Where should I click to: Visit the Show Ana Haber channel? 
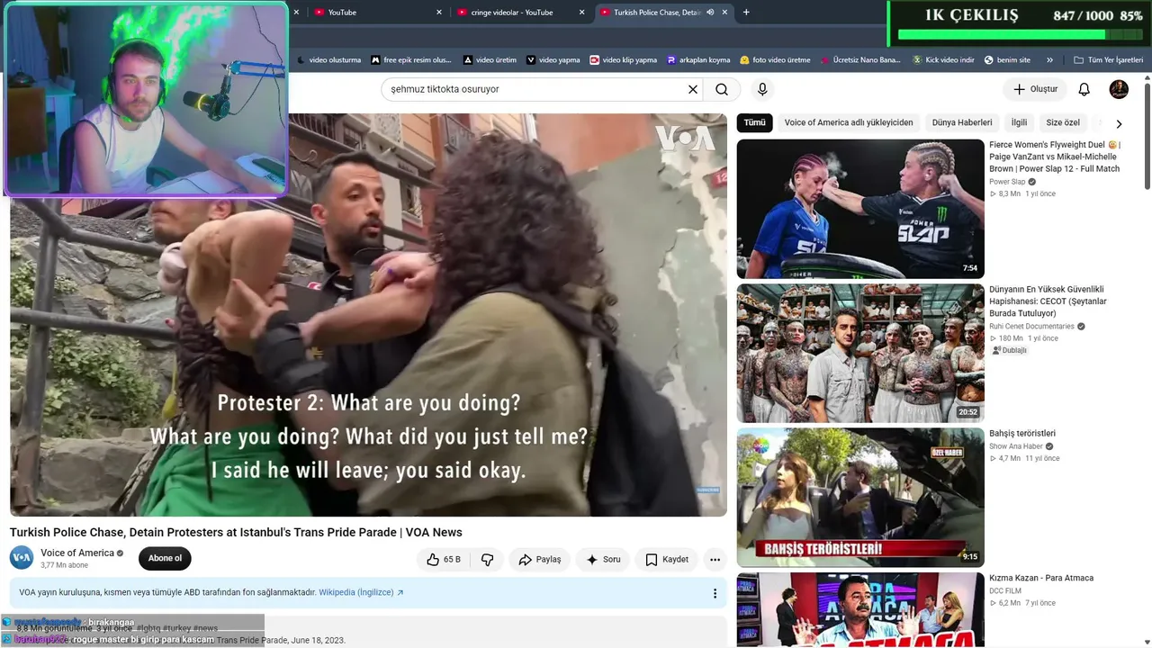pos(1016,446)
